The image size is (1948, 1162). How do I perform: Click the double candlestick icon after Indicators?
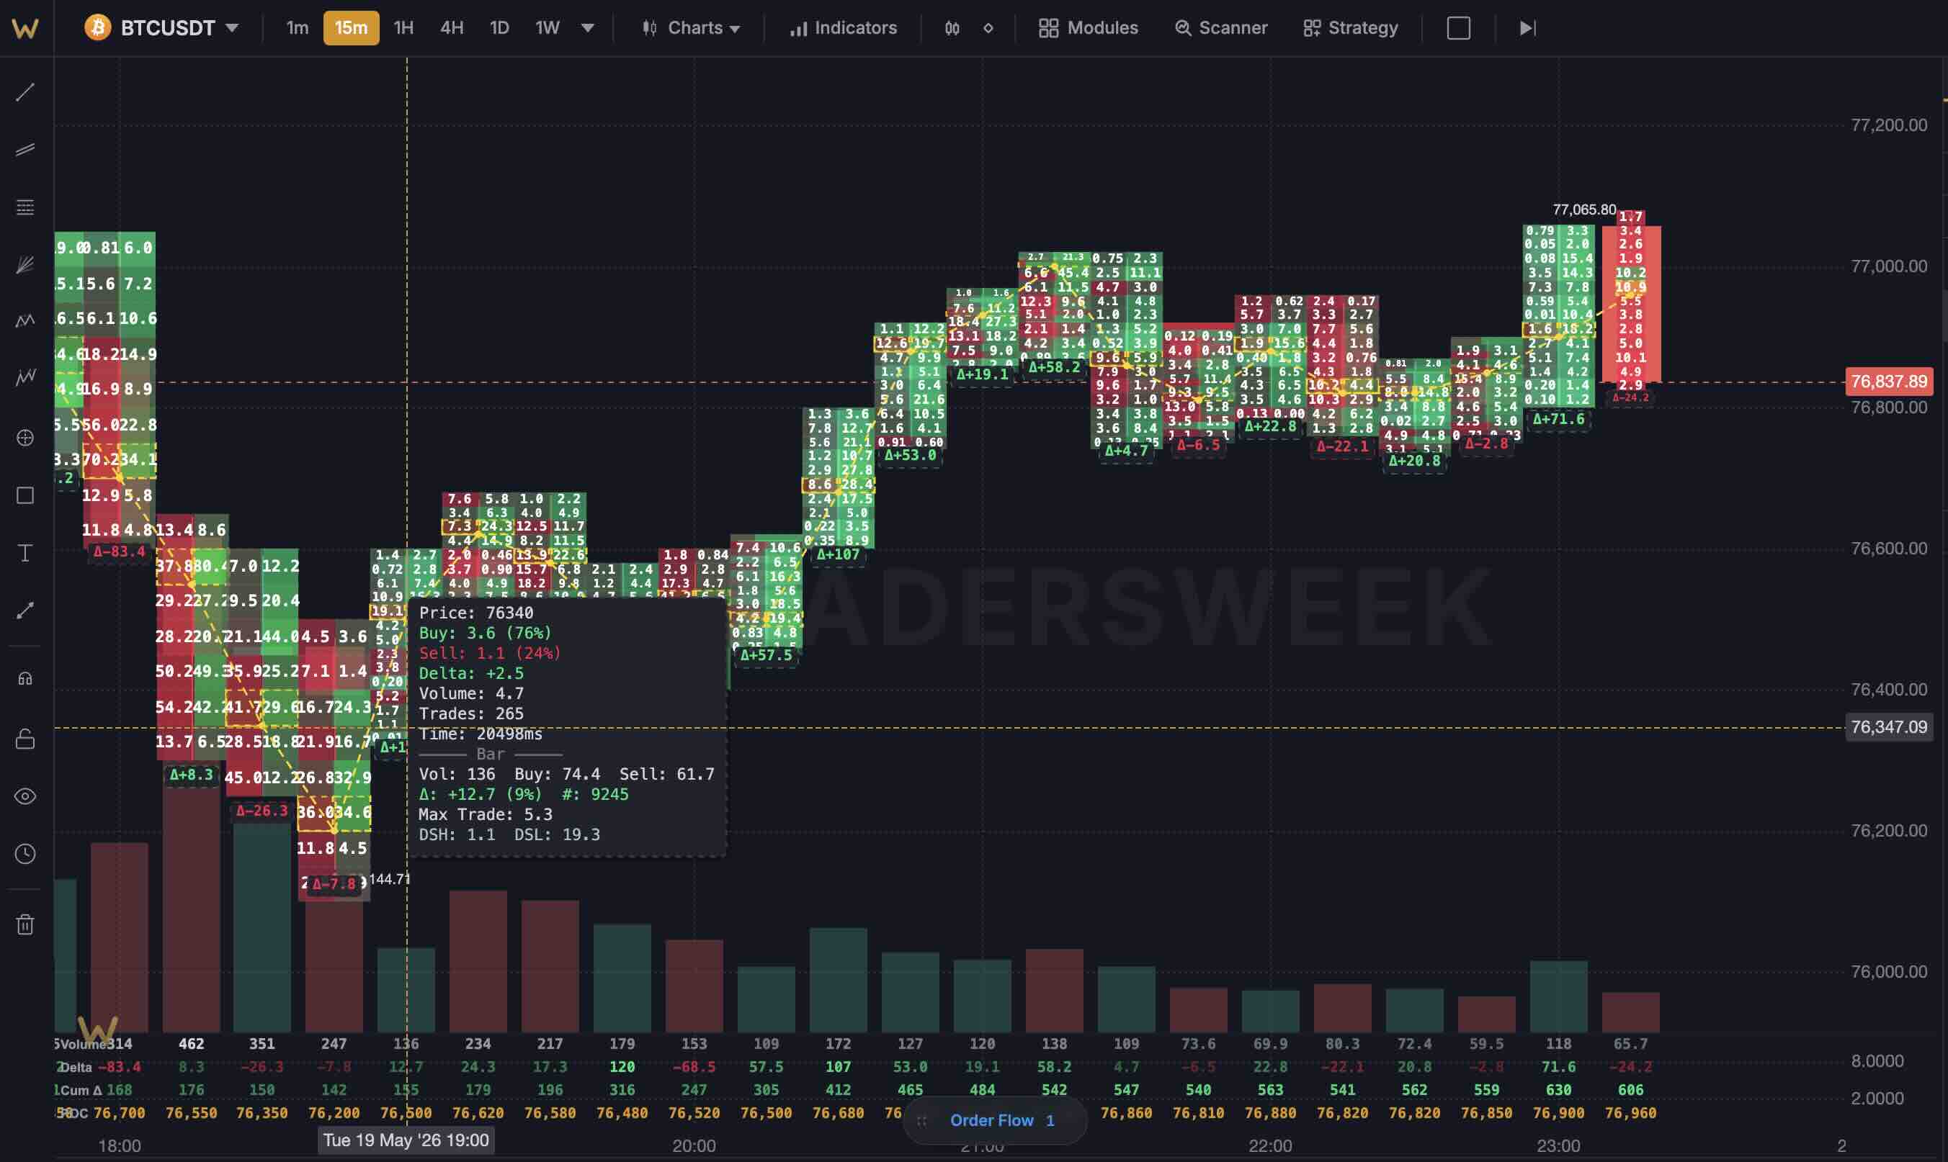click(952, 28)
